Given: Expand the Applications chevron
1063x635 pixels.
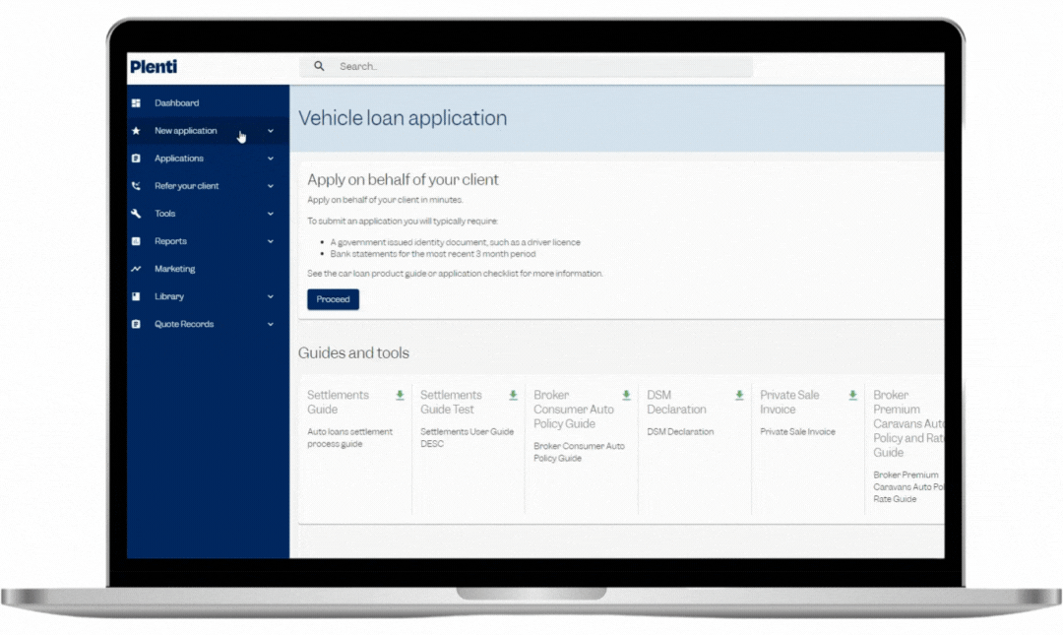Looking at the screenshot, I should coord(271,159).
